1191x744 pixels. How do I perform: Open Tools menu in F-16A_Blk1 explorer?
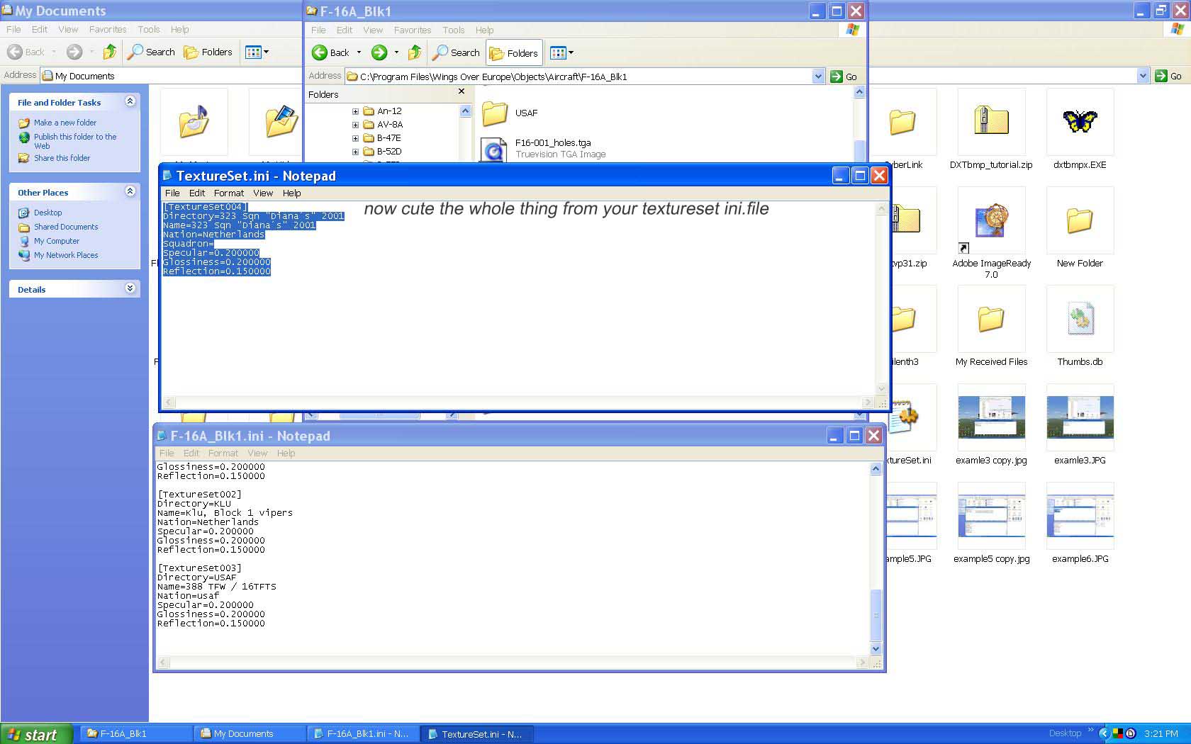[x=454, y=30]
